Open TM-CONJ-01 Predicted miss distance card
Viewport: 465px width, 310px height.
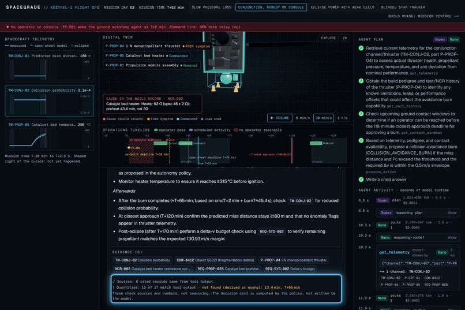click(49, 67)
